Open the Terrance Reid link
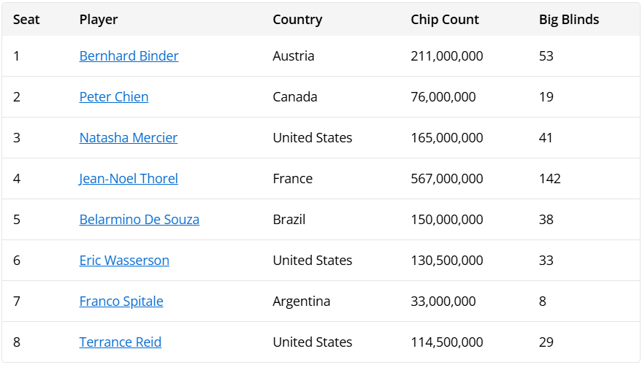Image resolution: width=642 pixels, height=365 pixels. [x=121, y=342]
